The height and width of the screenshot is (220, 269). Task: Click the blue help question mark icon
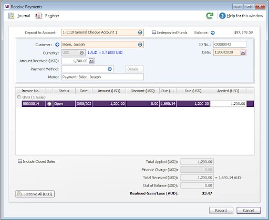tap(222, 16)
